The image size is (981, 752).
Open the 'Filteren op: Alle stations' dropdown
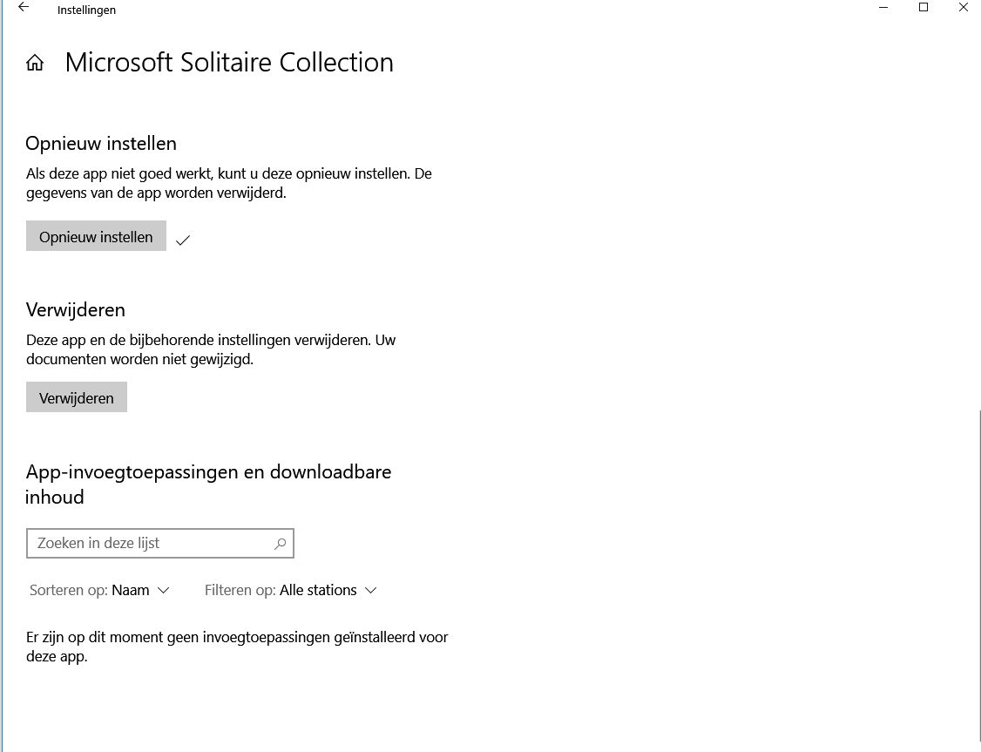[291, 590]
